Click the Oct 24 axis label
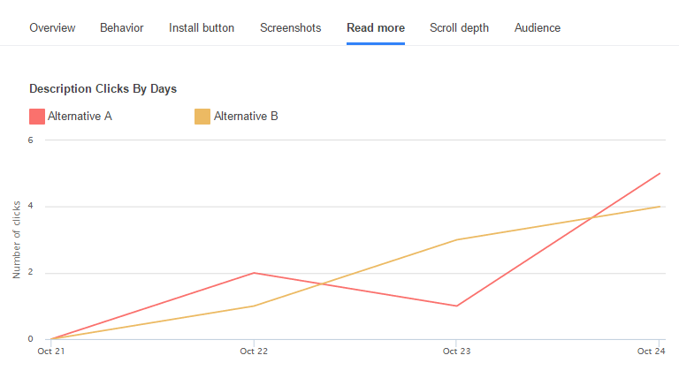 point(651,352)
